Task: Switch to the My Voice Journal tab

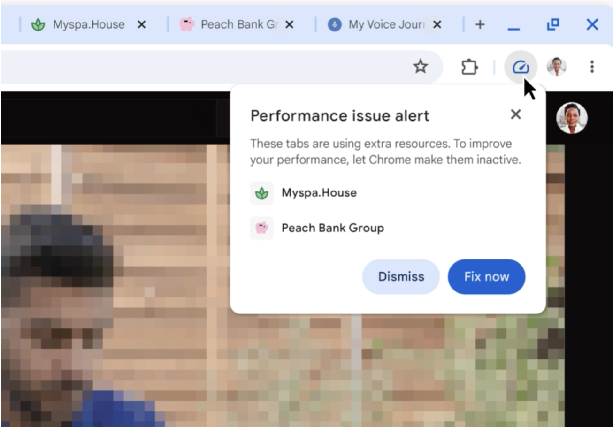Action: (385, 24)
